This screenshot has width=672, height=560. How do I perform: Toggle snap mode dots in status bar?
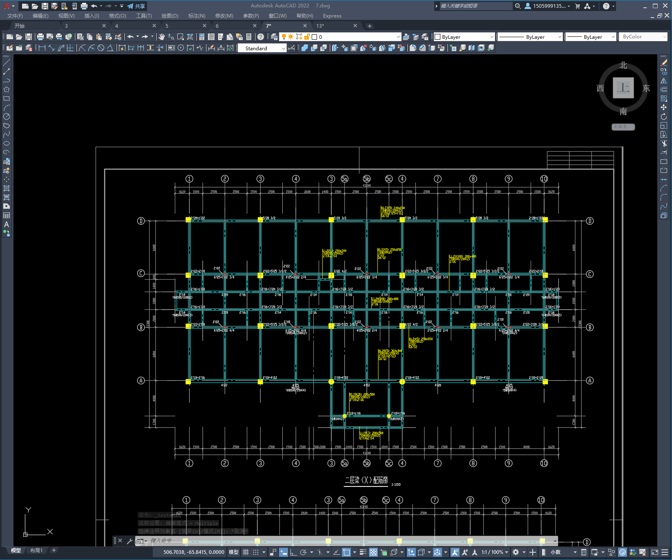point(256,552)
